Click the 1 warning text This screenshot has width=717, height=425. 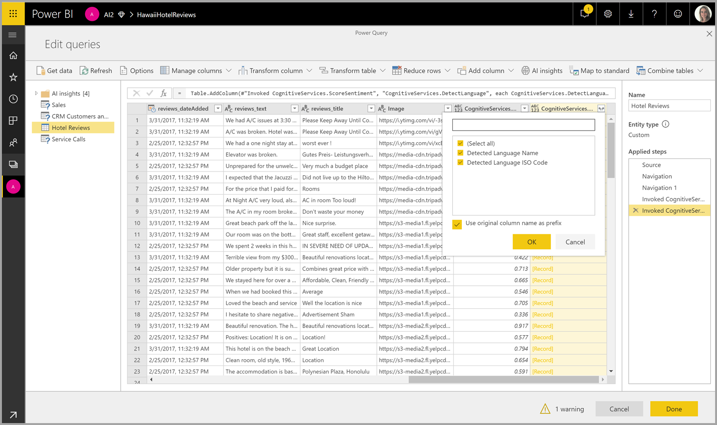click(569, 409)
